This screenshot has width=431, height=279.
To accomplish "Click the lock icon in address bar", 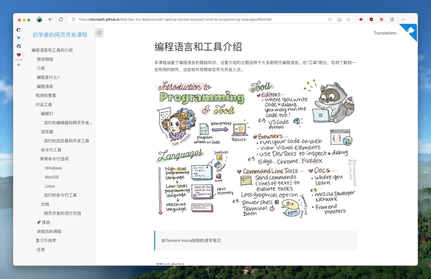I will 74,20.
